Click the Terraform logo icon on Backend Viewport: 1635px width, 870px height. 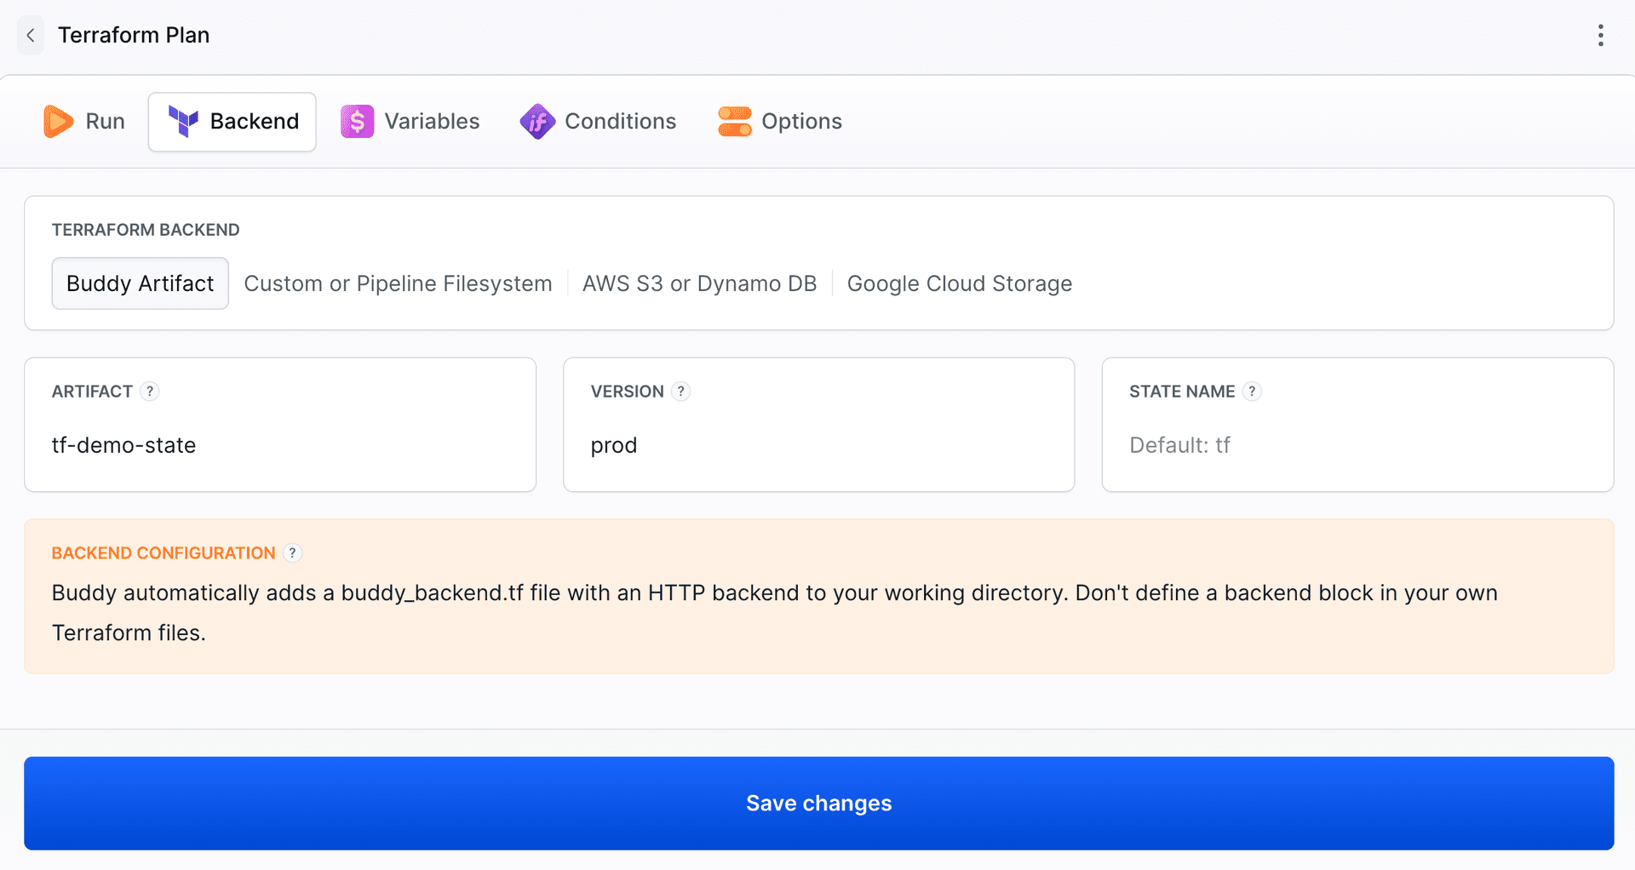click(x=183, y=122)
